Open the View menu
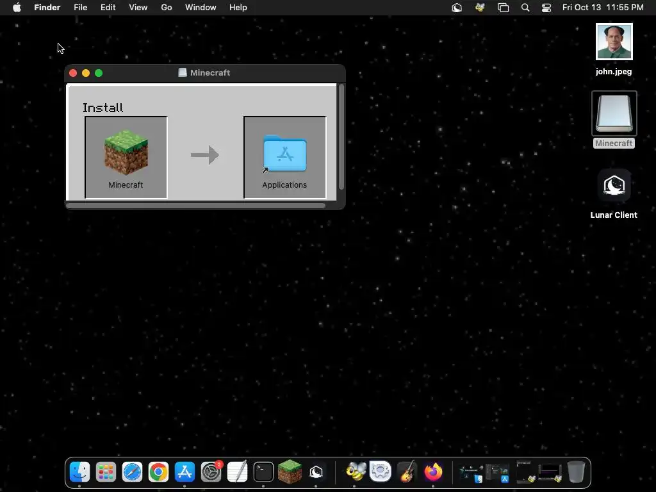656x492 pixels. 138,8
